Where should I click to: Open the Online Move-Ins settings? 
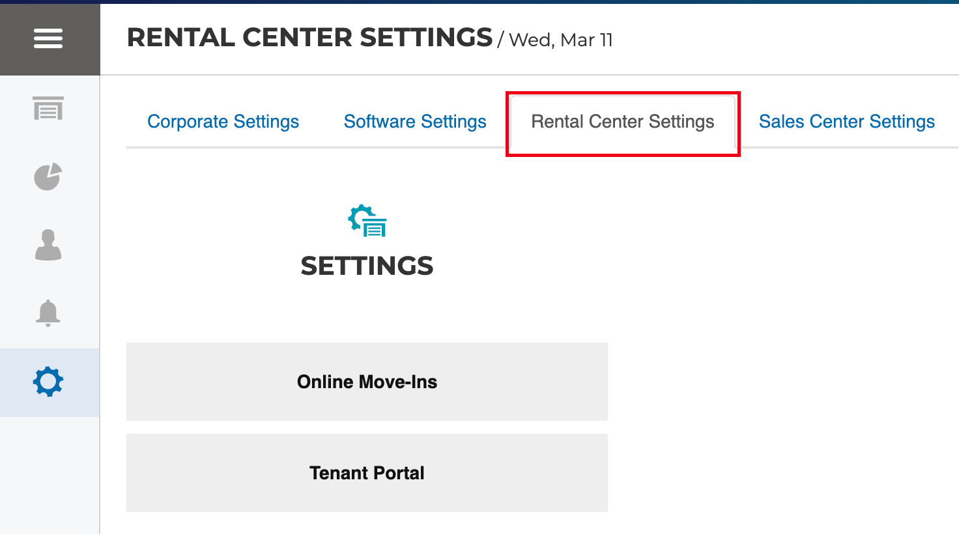point(367,382)
